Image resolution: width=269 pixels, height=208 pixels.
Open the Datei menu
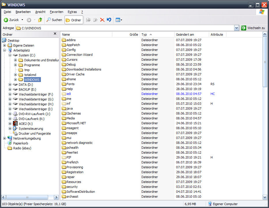pyautogui.click(x=7, y=12)
